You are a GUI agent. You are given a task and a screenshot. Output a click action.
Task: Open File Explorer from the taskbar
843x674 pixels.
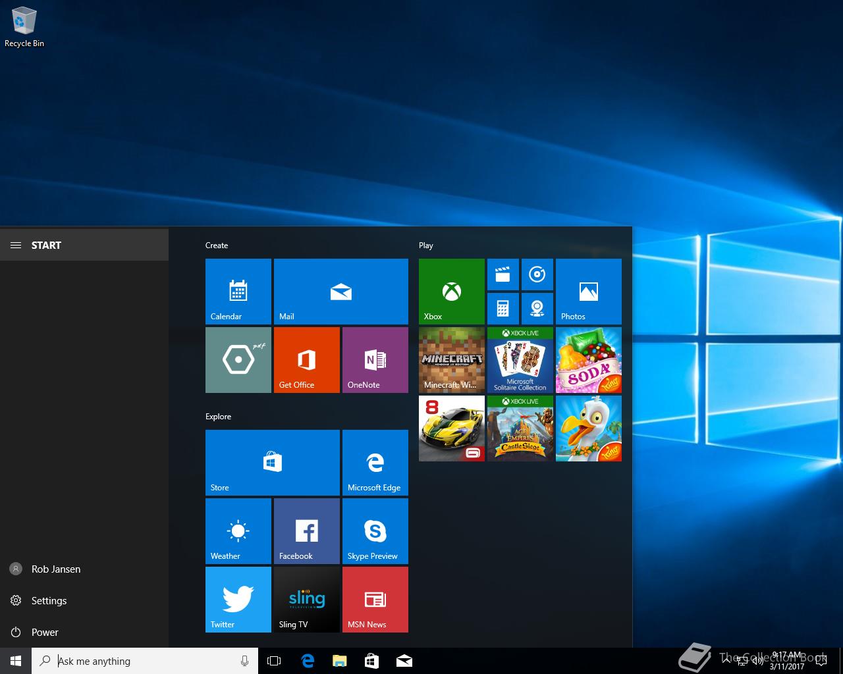339,661
